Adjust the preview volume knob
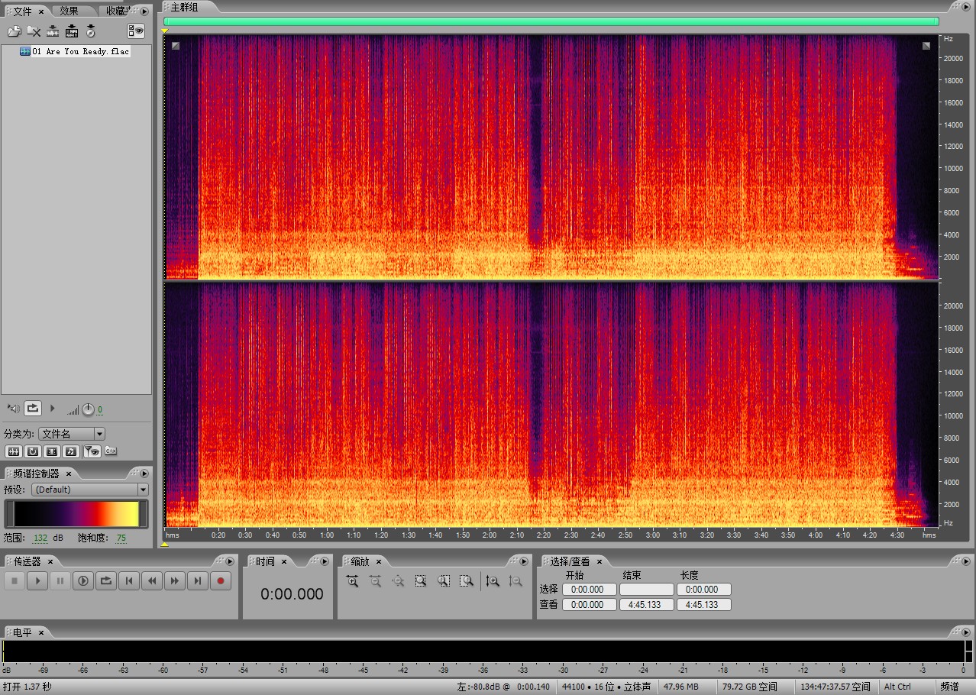 (x=88, y=410)
